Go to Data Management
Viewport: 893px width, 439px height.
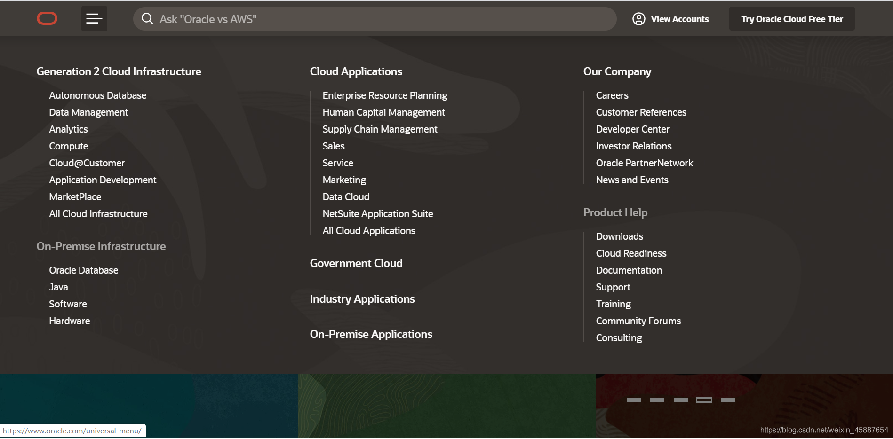(88, 112)
